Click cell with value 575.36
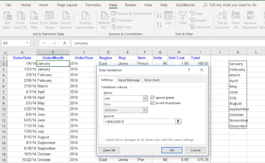This screenshot has width=265, height=163. coord(200,160)
